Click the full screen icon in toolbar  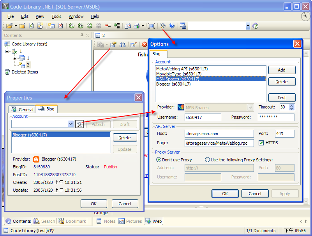(152, 26)
